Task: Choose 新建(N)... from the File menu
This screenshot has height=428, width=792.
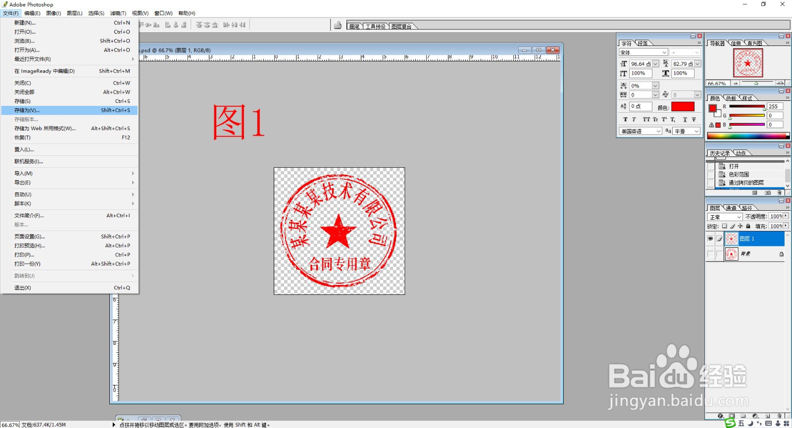Action: [69, 23]
